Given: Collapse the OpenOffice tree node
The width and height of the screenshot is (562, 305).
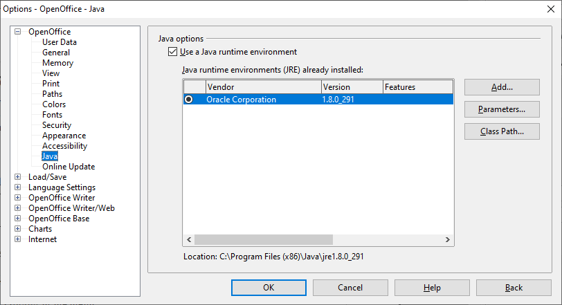Looking at the screenshot, I should tap(17, 32).
